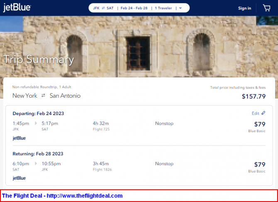The height and width of the screenshot is (202, 278).
Task: Click Blue Basic under returning fare
Action: tap(257, 171)
